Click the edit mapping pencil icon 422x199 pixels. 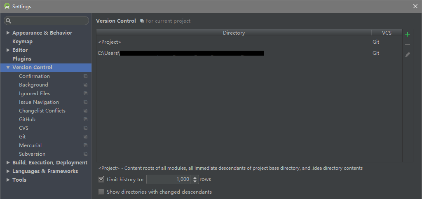[x=408, y=54]
